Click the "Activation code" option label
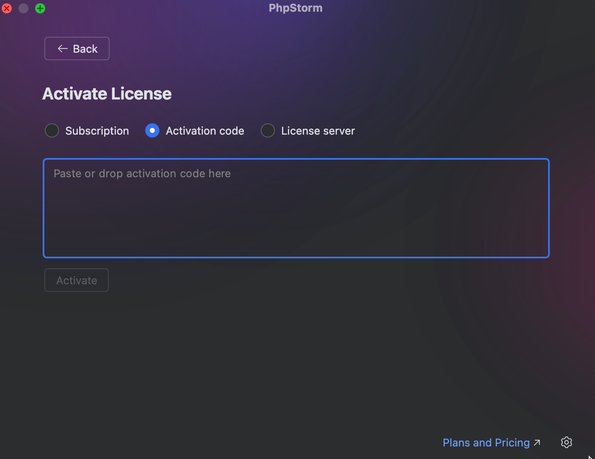Viewport: 595px width, 459px height. 205,131
